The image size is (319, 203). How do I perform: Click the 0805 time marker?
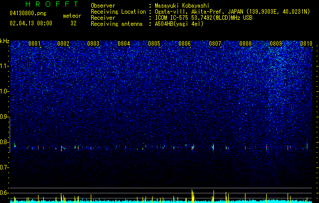(x=154, y=44)
